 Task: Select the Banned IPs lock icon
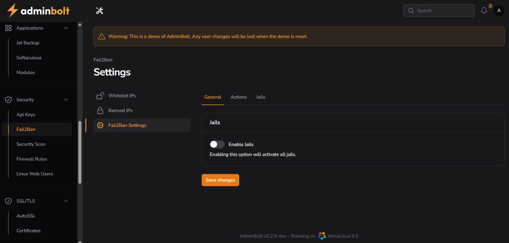click(100, 110)
